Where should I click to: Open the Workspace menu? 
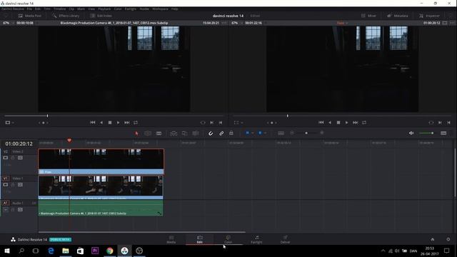coord(160,9)
